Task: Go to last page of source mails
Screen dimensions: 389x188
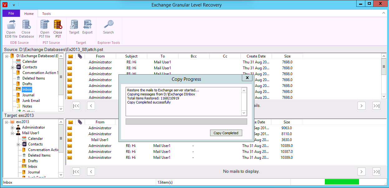Action: pyautogui.click(x=377, y=106)
